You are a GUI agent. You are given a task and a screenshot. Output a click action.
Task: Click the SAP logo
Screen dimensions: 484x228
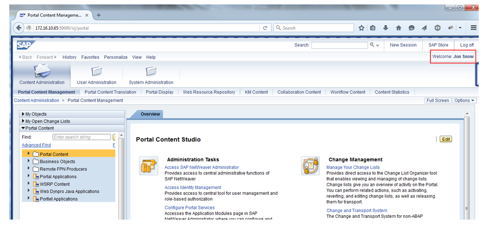(x=26, y=45)
